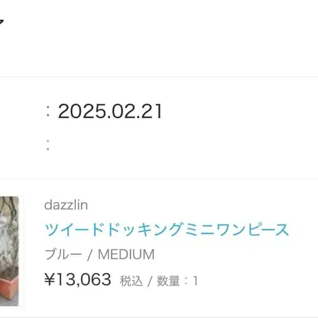Click the 数量：1 quantity text
The height and width of the screenshot is (318, 318).
pos(177,281)
